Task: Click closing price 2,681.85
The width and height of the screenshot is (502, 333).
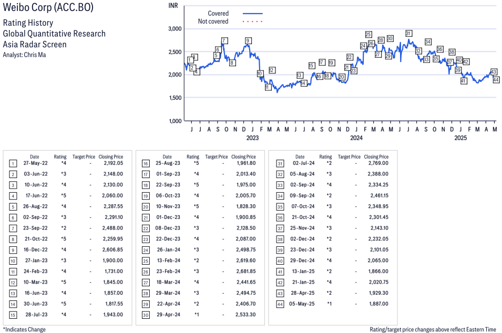Action: tap(246, 272)
